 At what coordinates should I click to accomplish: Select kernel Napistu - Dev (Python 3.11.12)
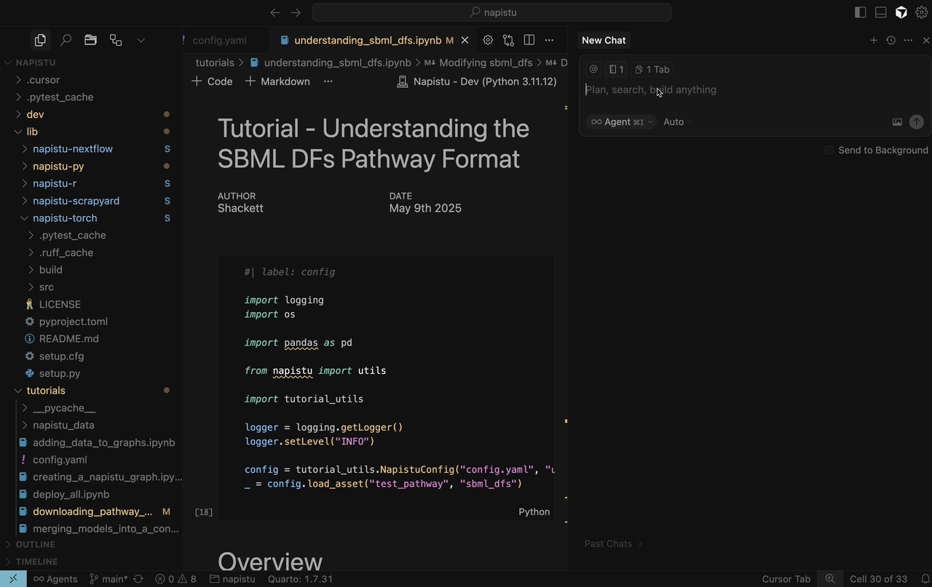click(477, 81)
